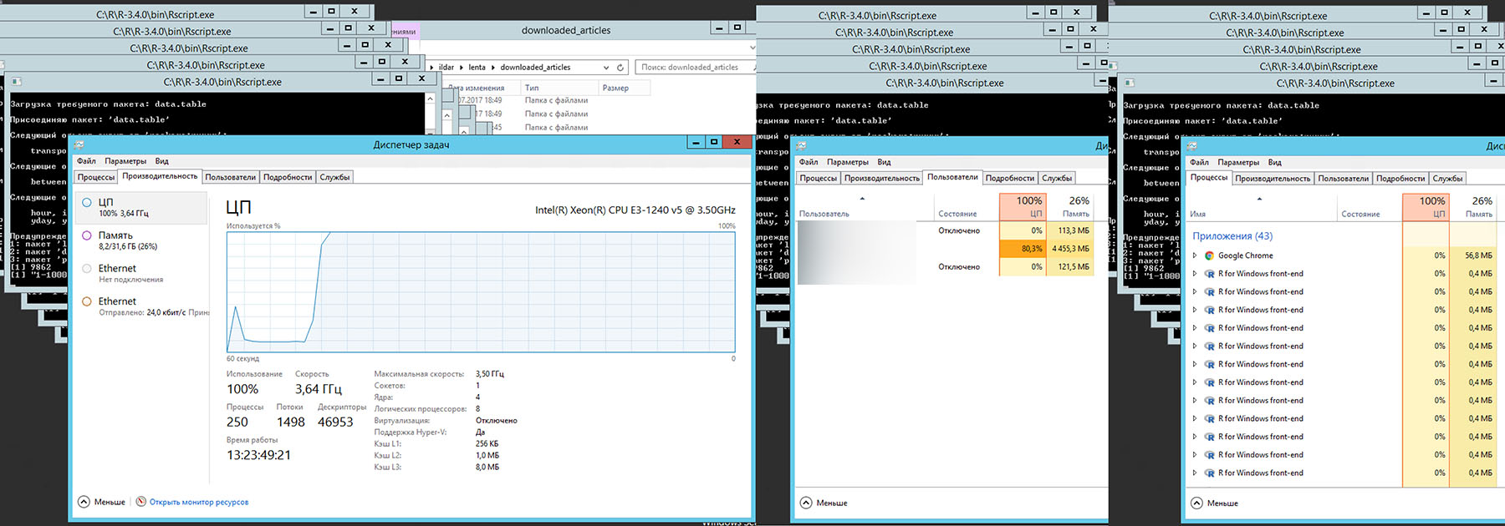Sort users by the 100% ЦП column

pos(1023,207)
